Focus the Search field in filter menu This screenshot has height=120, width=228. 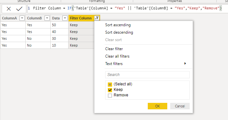click(x=147, y=75)
